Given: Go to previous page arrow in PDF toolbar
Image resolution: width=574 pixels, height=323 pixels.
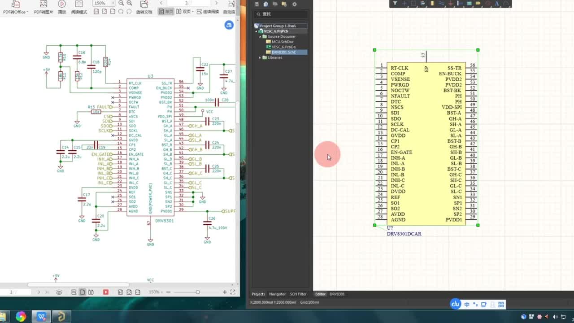Looking at the screenshot, I should click(x=160, y=3).
